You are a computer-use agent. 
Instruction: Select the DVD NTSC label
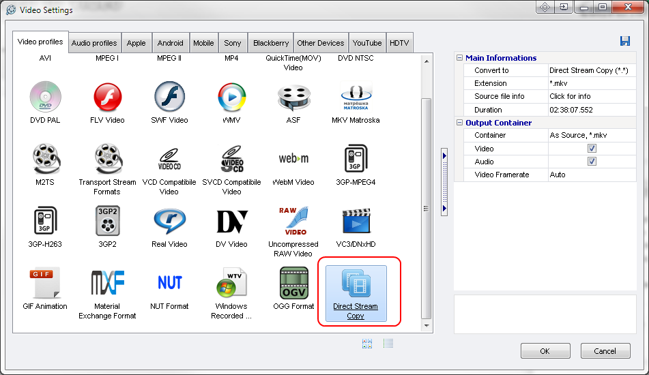356,59
